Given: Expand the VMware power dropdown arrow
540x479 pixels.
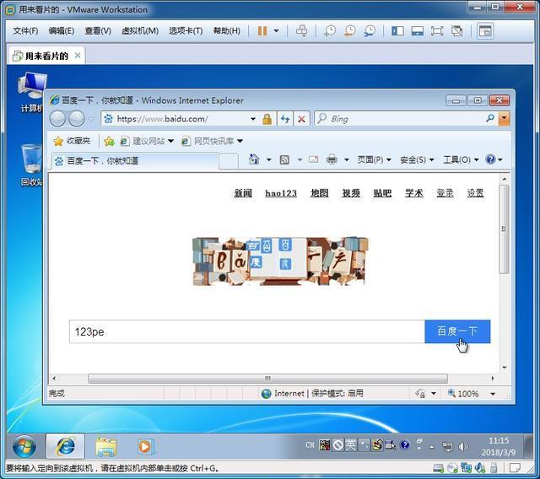Looking at the screenshot, I should click(x=276, y=31).
